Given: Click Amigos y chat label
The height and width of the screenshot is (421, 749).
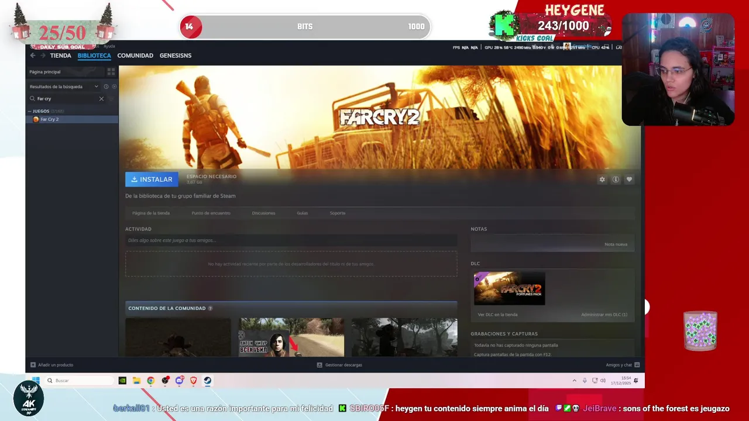Looking at the screenshot, I should [619, 365].
